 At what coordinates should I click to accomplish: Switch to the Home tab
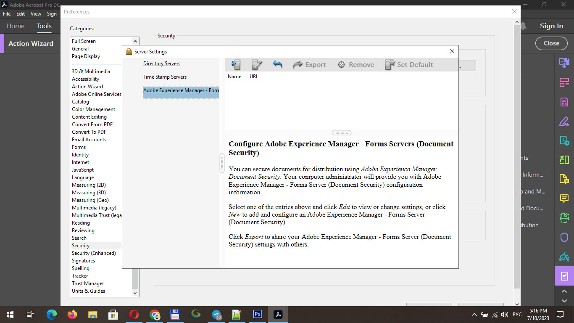click(x=16, y=26)
